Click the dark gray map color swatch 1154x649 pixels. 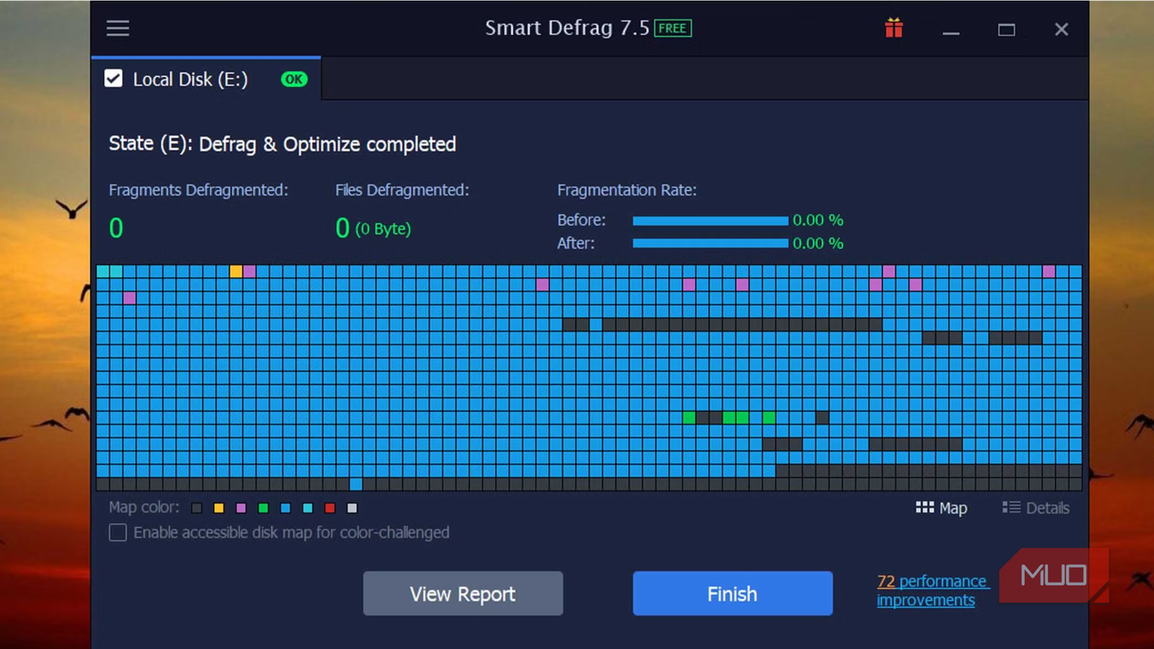pyautogui.click(x=197, y=508)
